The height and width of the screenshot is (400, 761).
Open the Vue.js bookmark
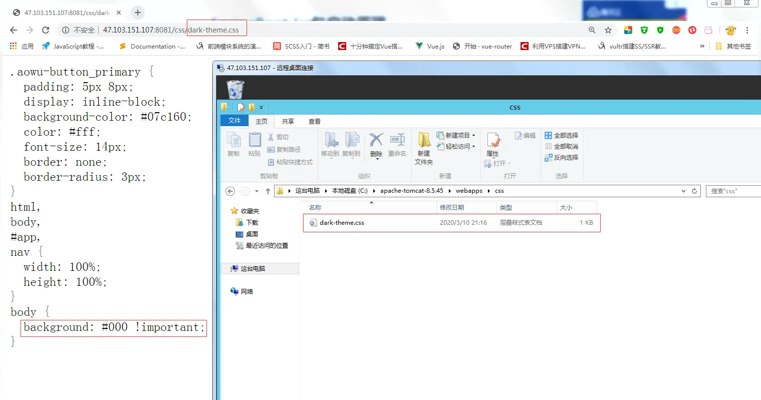(x=430, y=46)
